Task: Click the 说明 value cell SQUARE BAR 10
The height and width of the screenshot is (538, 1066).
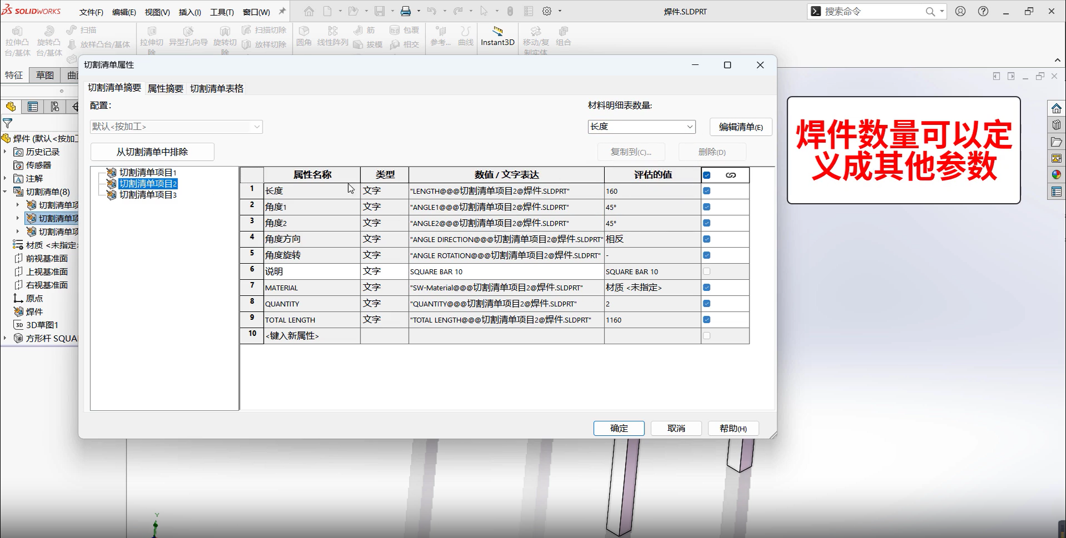Action: (x=506, y=271)
